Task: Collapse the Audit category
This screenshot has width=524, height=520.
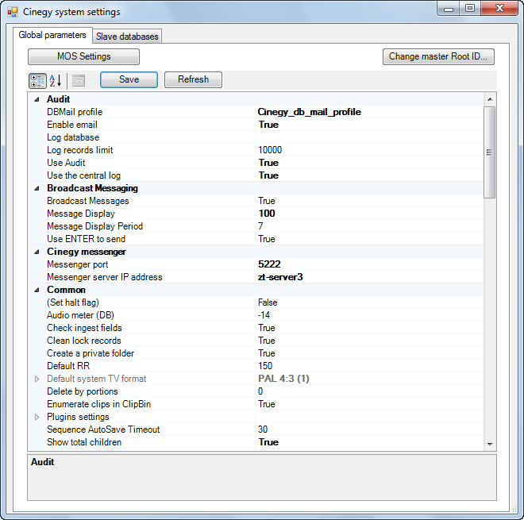Action: [37, 99]
